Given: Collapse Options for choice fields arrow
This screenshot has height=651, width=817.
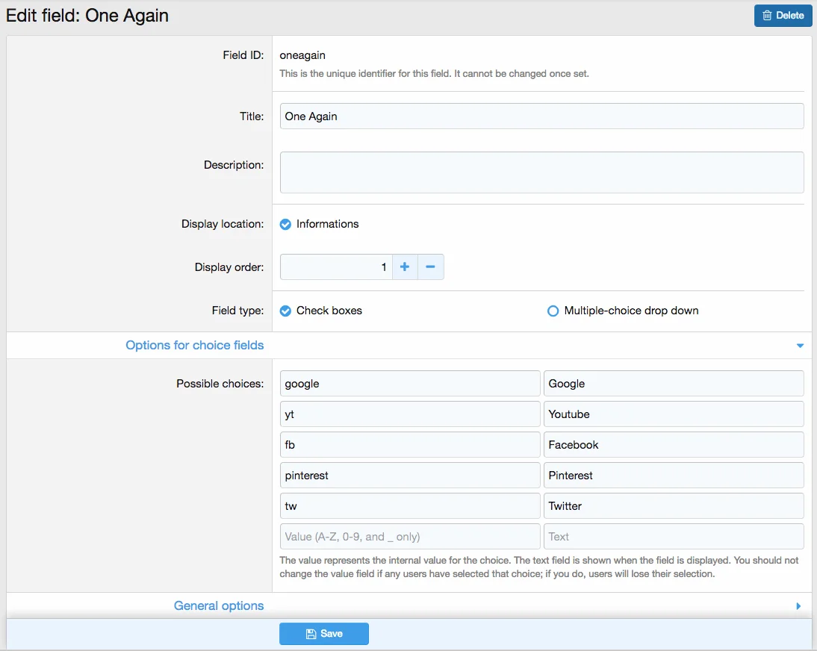Looking at the screenshot, I should [x=800, y=346].
